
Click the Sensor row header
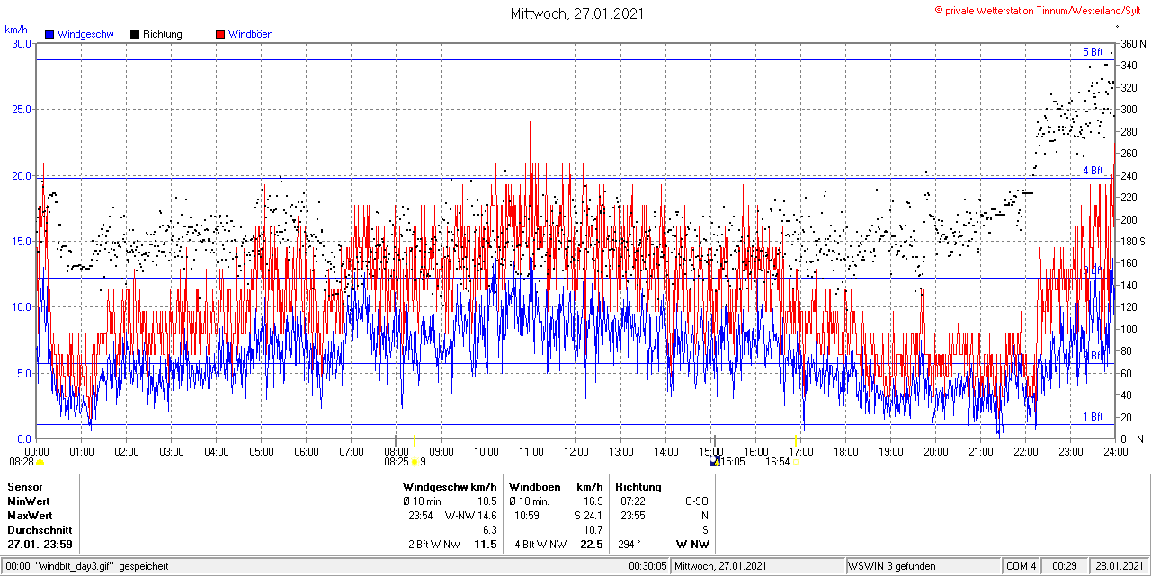point(24,486)
